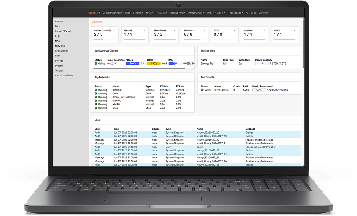The image size is (357, 216).
Task: Select the Development tenant name
Action: click(x=221, y=90)
